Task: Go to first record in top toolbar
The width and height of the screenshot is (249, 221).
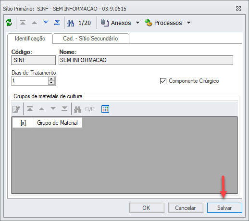Action: (x=23, y=23)
